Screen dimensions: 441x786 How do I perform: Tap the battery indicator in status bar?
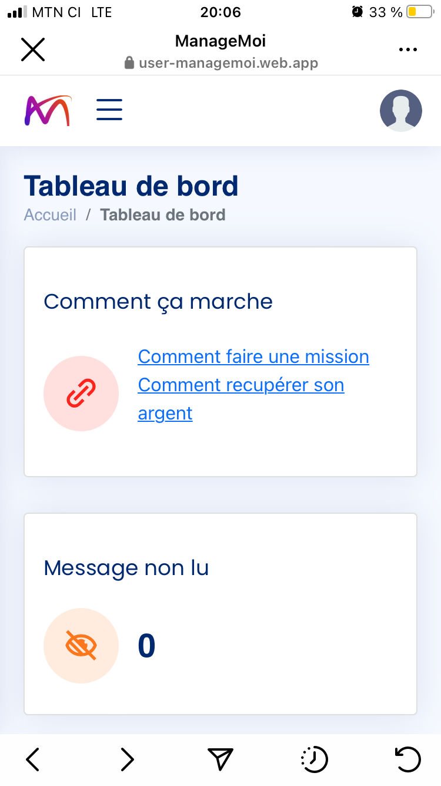coord(419,12)
